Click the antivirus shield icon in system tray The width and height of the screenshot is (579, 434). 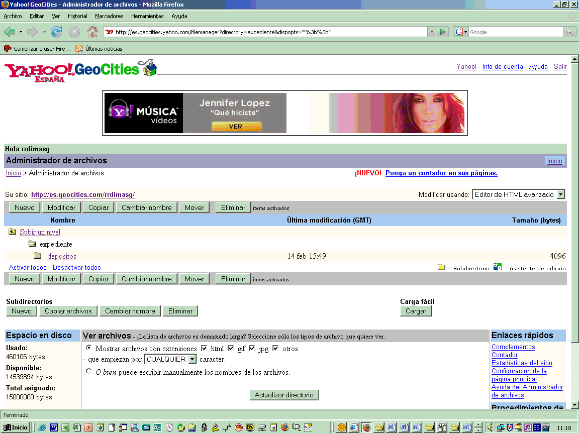pos(510,427)
